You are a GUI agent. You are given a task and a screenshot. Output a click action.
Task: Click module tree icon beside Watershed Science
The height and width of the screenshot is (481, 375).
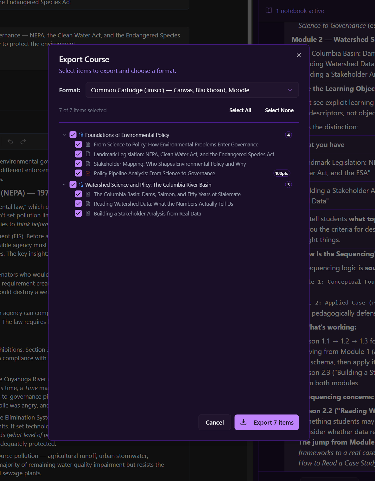point(81,185)
